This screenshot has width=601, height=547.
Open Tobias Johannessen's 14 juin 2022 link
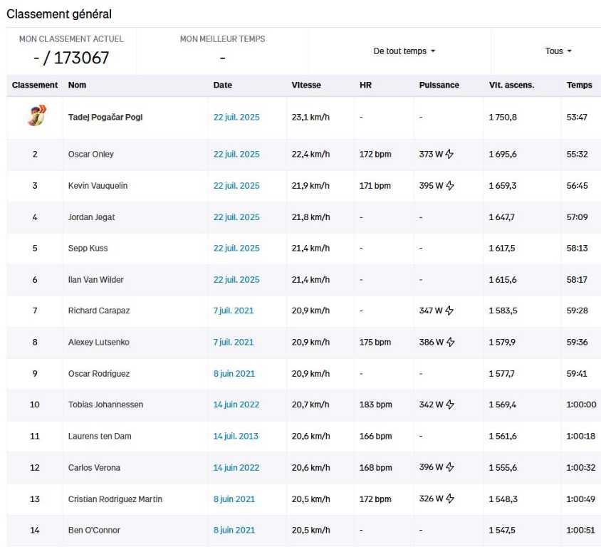coord(236,405)
